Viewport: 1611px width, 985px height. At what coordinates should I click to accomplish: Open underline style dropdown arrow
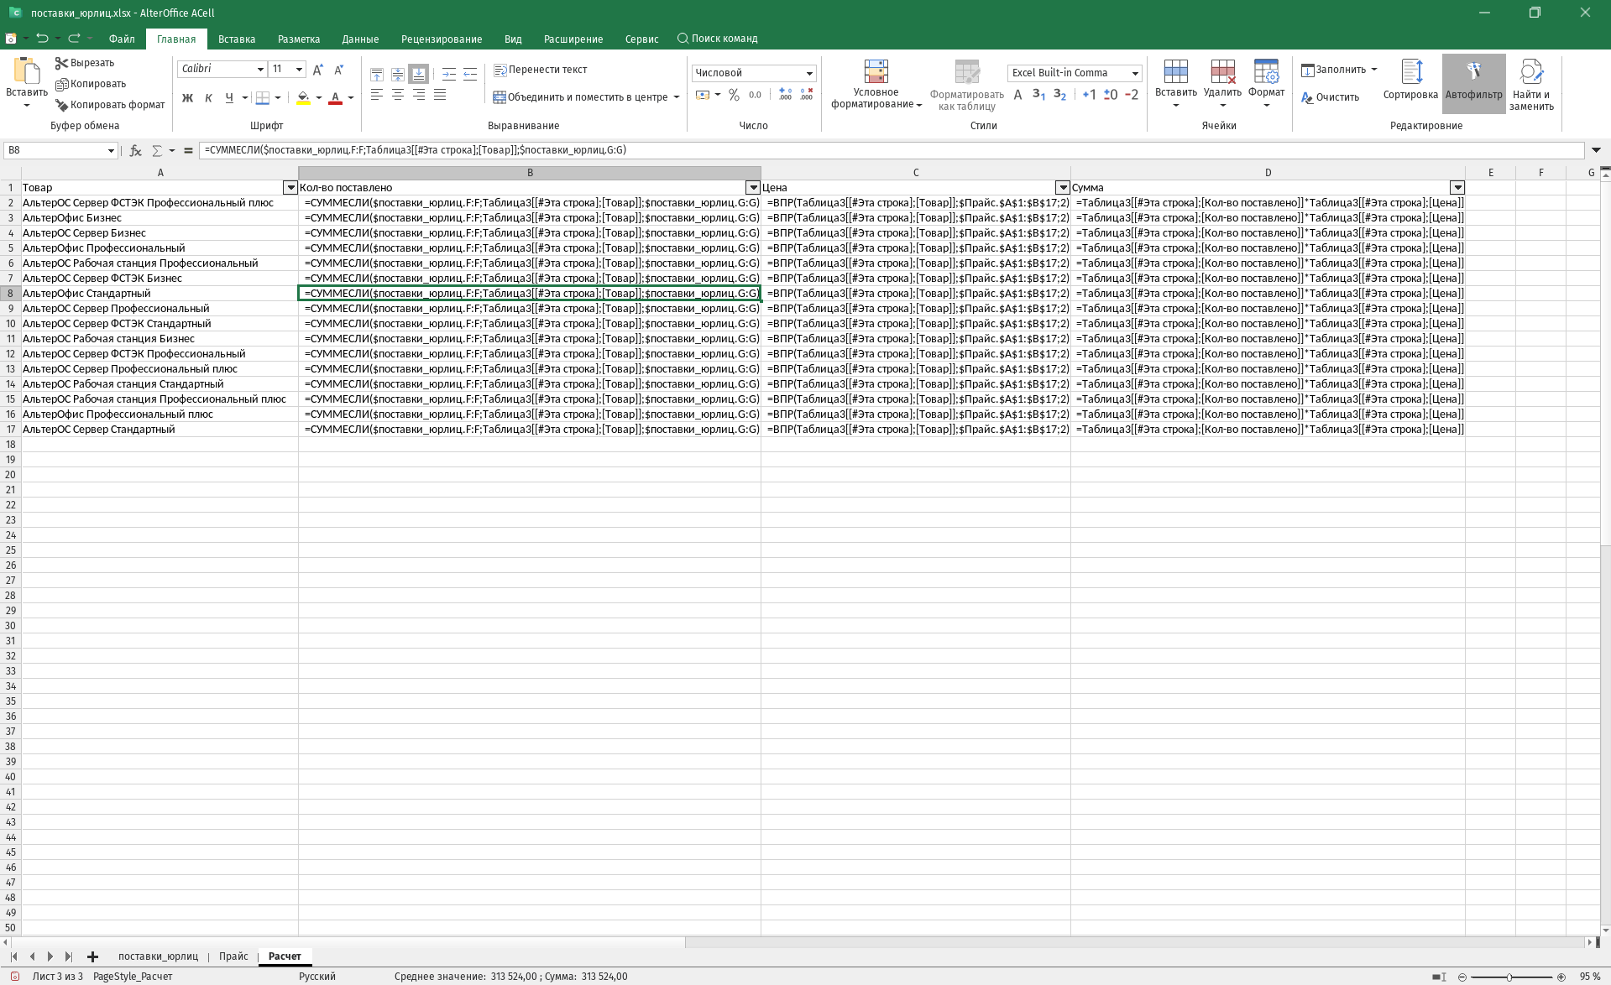coord(244,97)
